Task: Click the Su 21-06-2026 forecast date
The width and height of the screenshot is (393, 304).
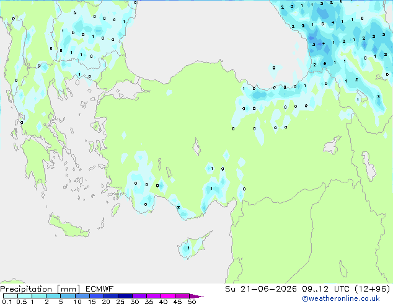Action: (261, 289)
